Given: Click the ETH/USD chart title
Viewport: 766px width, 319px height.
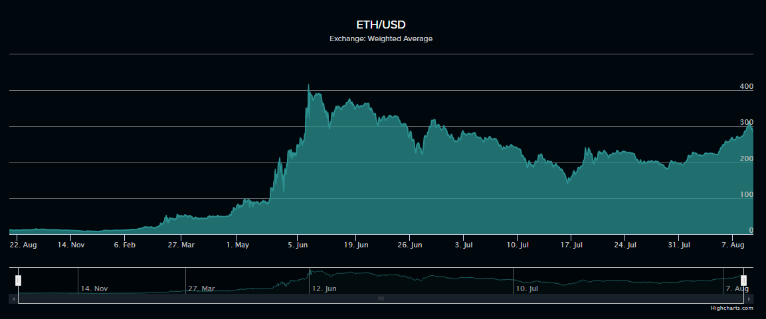Looking at the screenshot, I should coord(381,25).
